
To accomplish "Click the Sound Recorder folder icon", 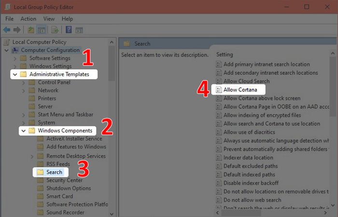I will [40, 213].
